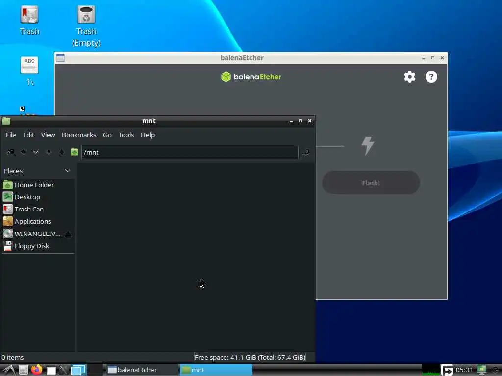Open balenaEtcher settings gear
The width and height of the screenshot is (502, 376).
click(x=409, y=77)
